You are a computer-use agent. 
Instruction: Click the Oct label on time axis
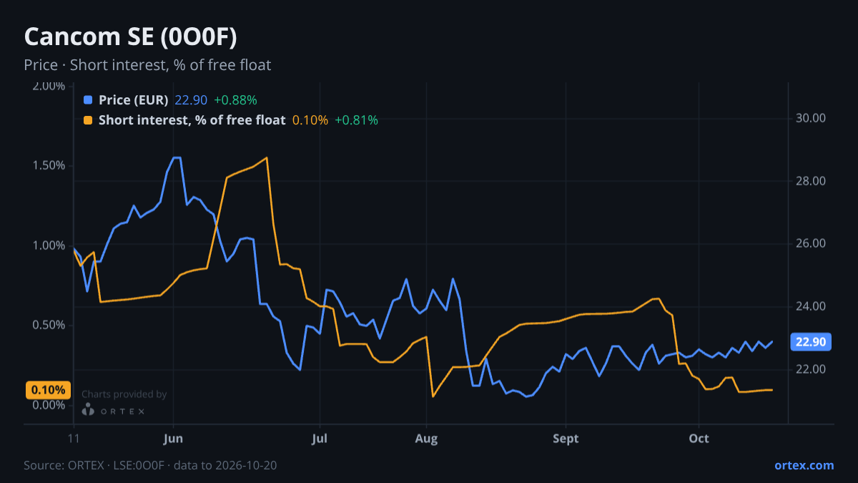[699, 439]
